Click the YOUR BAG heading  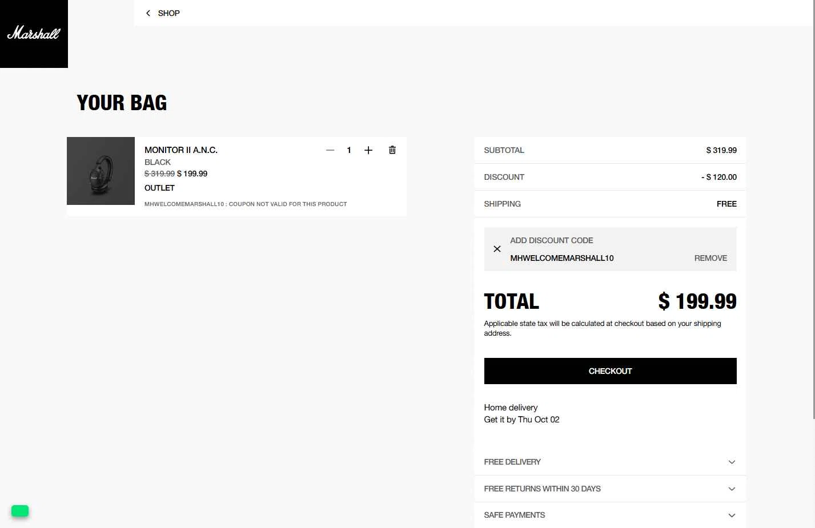(122, 103)
